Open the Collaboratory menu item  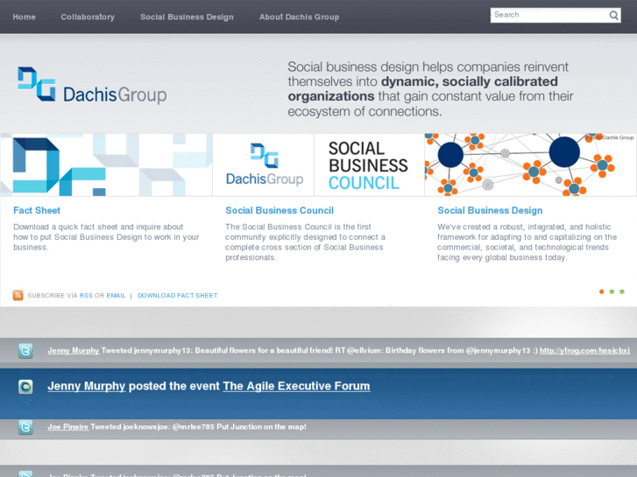pyautogui.click(x=88, y=17)
